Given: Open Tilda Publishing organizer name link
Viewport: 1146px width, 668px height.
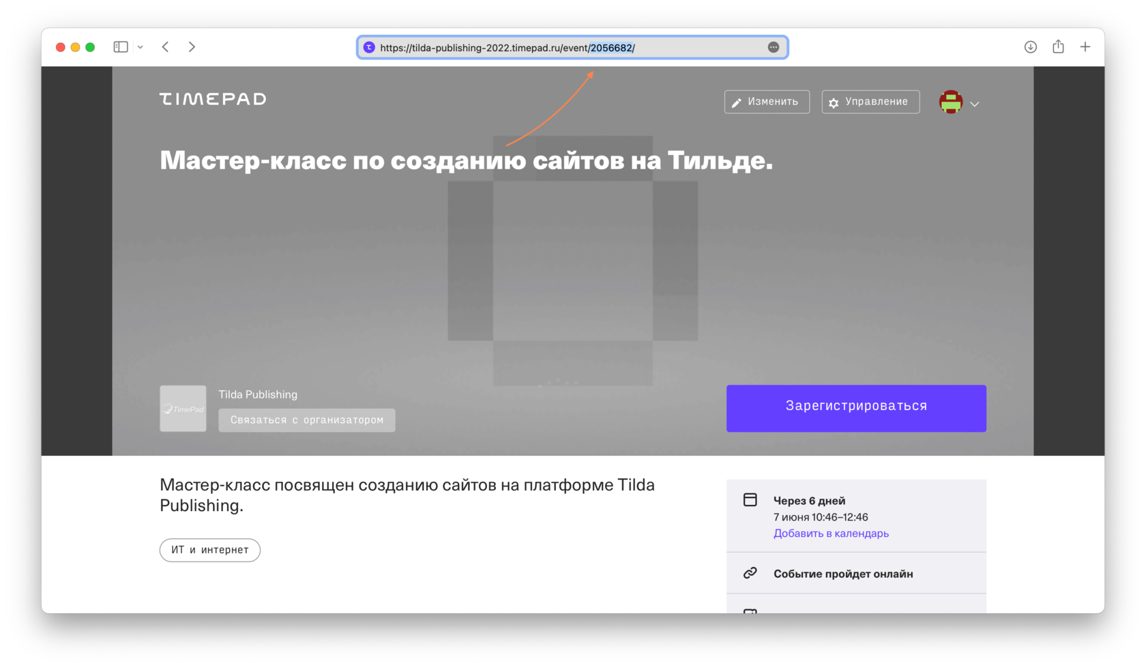Looking at the screenshot, I should 258,394.
